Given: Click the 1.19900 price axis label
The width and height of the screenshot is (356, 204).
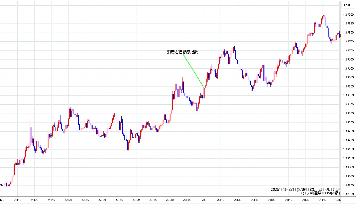Looking at the screenshot, I should click(348, 15).
